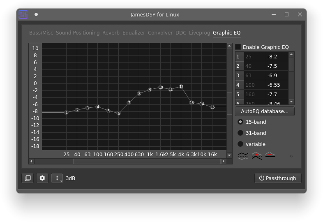Screen dimensions: 323x222
Task: Click EQ node 15 on the graph
Action: [212, 107]
